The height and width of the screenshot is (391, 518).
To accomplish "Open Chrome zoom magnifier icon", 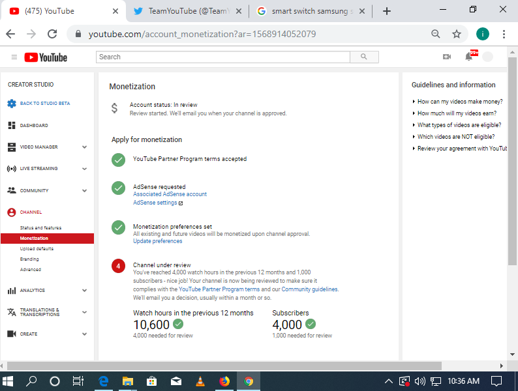I will coord(436,34).
